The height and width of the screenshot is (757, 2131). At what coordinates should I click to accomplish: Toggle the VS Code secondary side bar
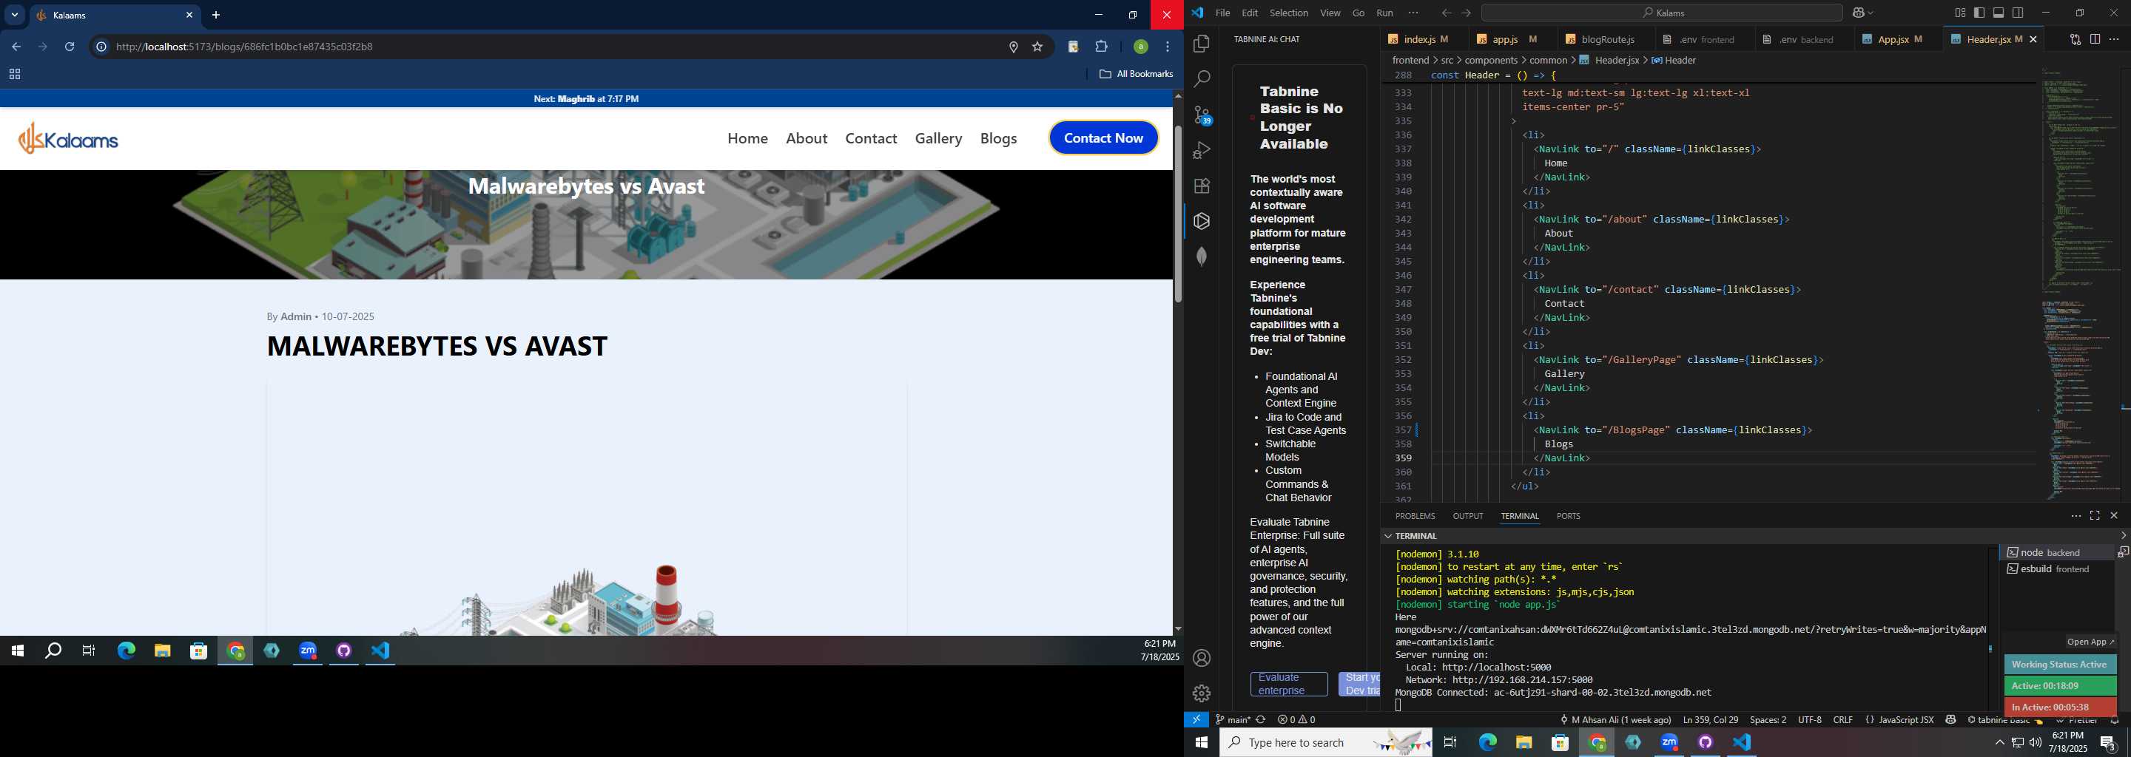[2019, 13]
